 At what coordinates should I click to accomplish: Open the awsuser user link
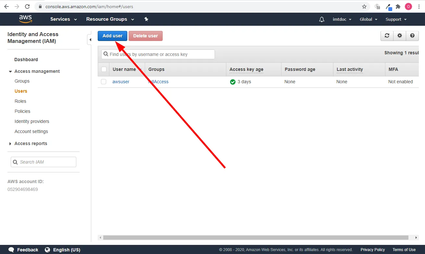click(x=121, y=82)
